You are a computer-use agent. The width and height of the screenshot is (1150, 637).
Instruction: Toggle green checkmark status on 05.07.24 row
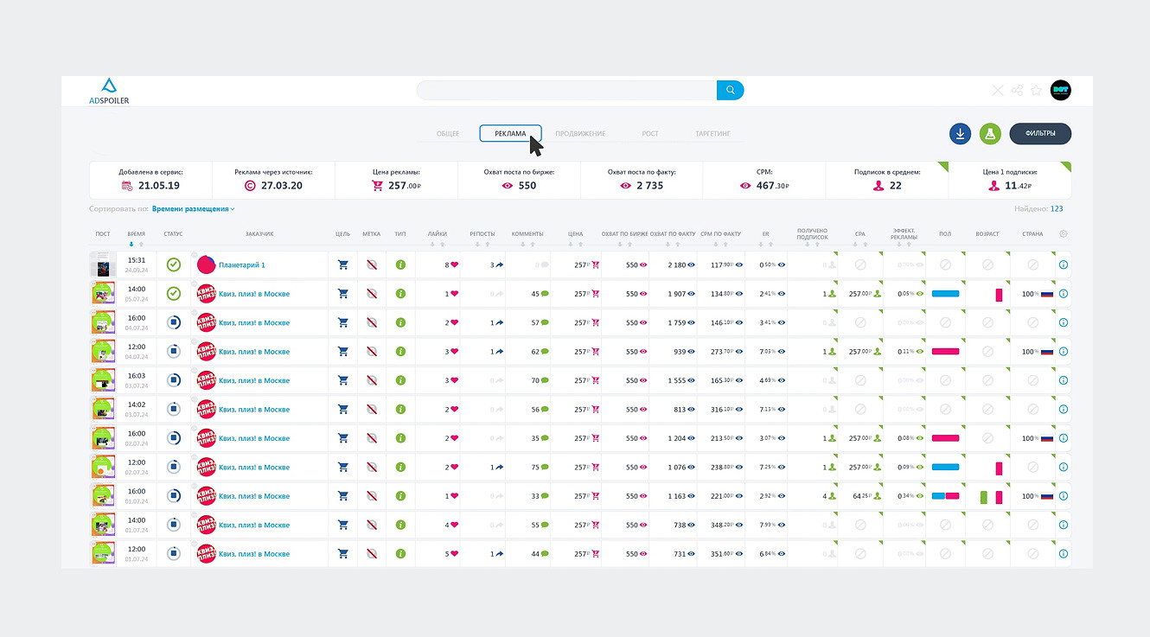173,294
